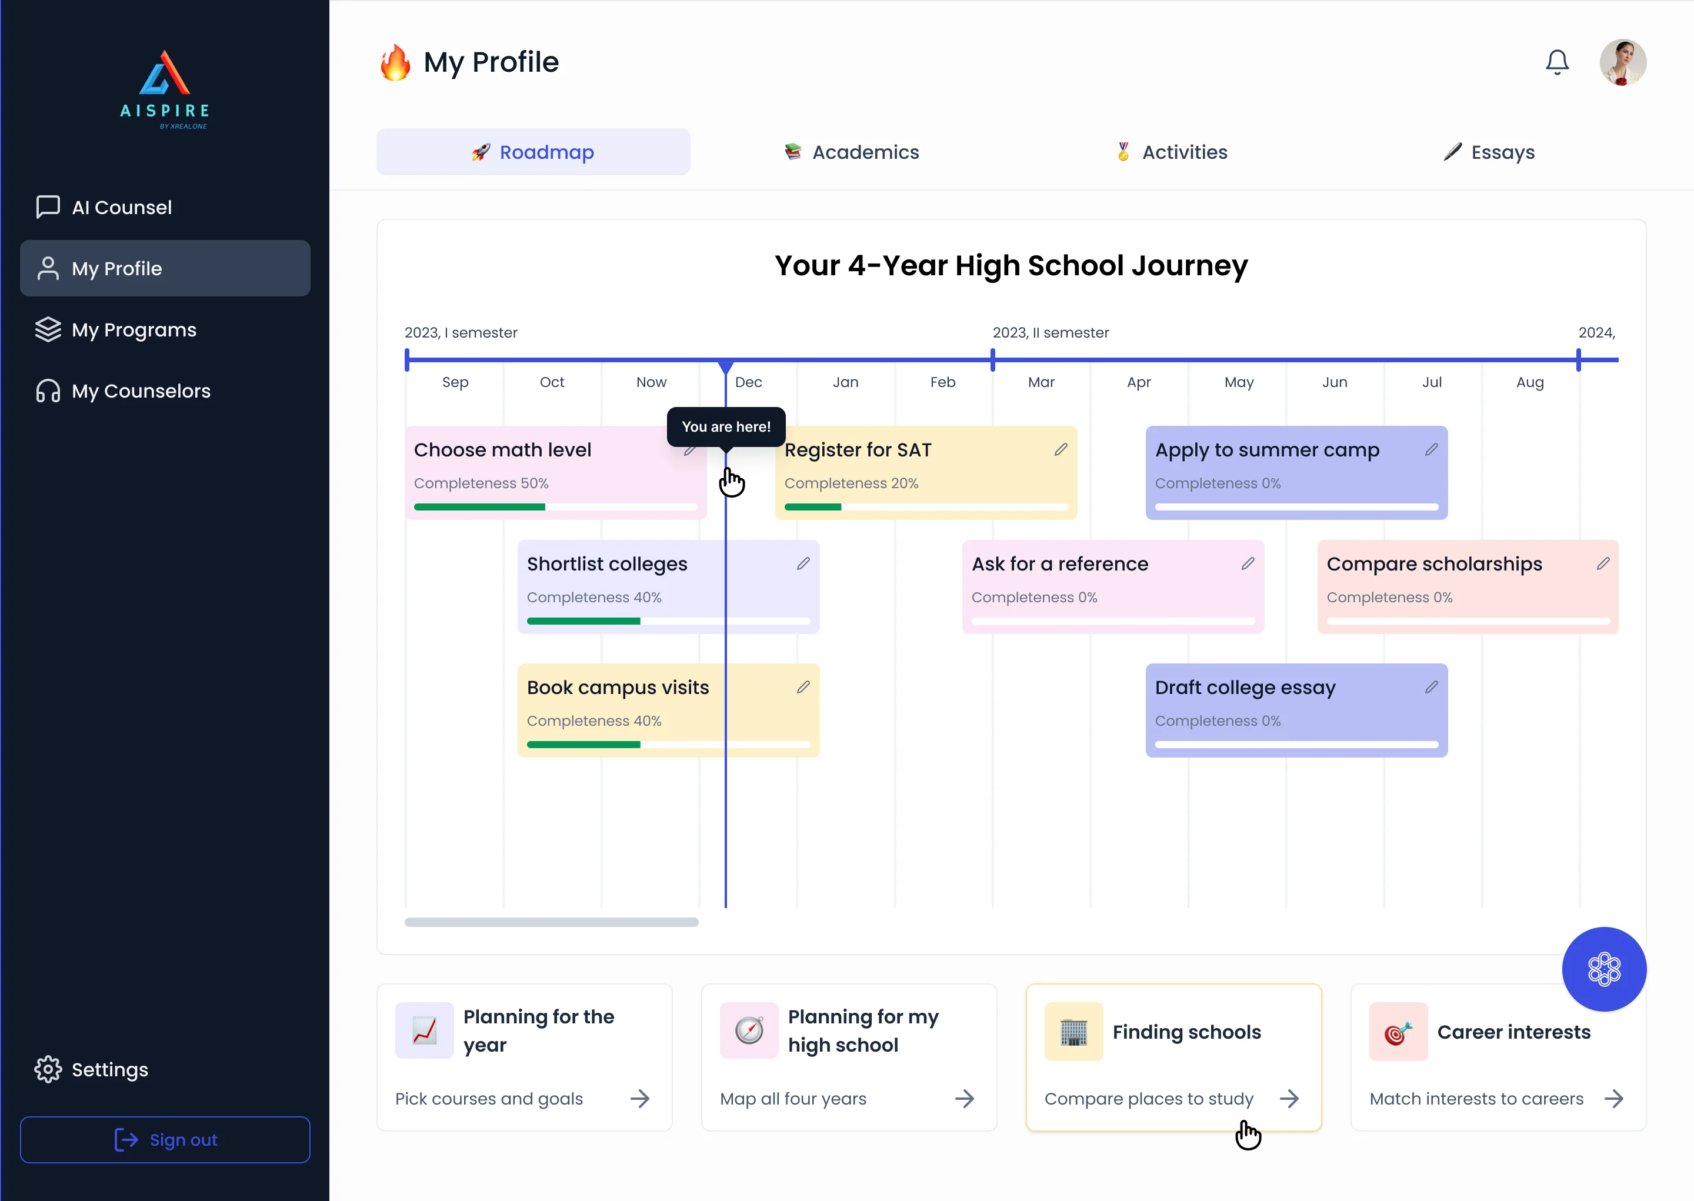Click the Dec month label on timeline
The height and width of the screenshot is (1201, 1694).
click(748, 382)
